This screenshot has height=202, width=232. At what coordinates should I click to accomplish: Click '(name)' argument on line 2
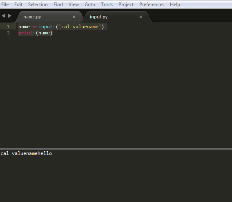coord(44,33)
